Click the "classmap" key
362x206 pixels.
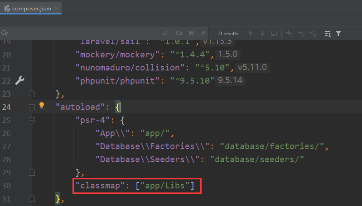tap(101, 186)
